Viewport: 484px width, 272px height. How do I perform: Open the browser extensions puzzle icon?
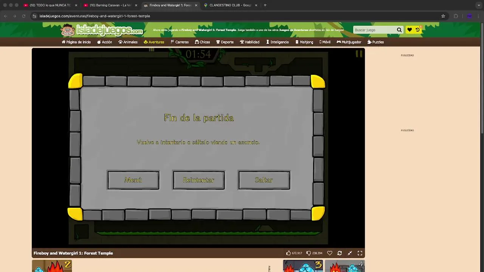(x=456, y=16)
